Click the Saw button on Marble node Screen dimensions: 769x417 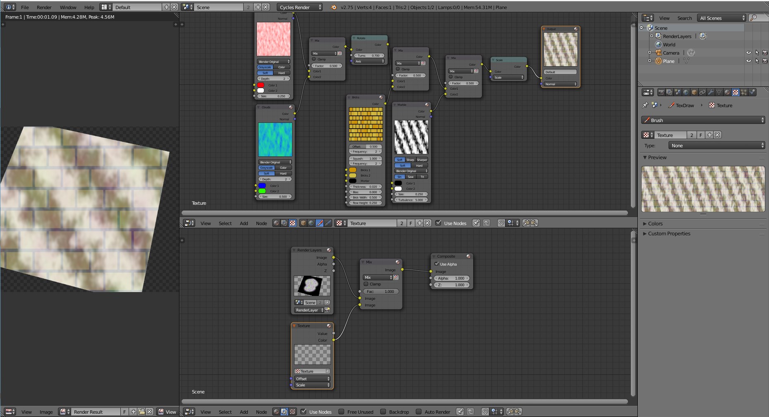point(410,177)
